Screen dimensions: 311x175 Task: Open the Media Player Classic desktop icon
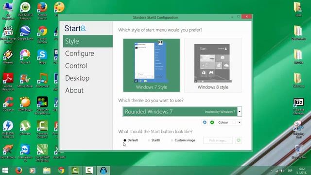click(8, 35)
